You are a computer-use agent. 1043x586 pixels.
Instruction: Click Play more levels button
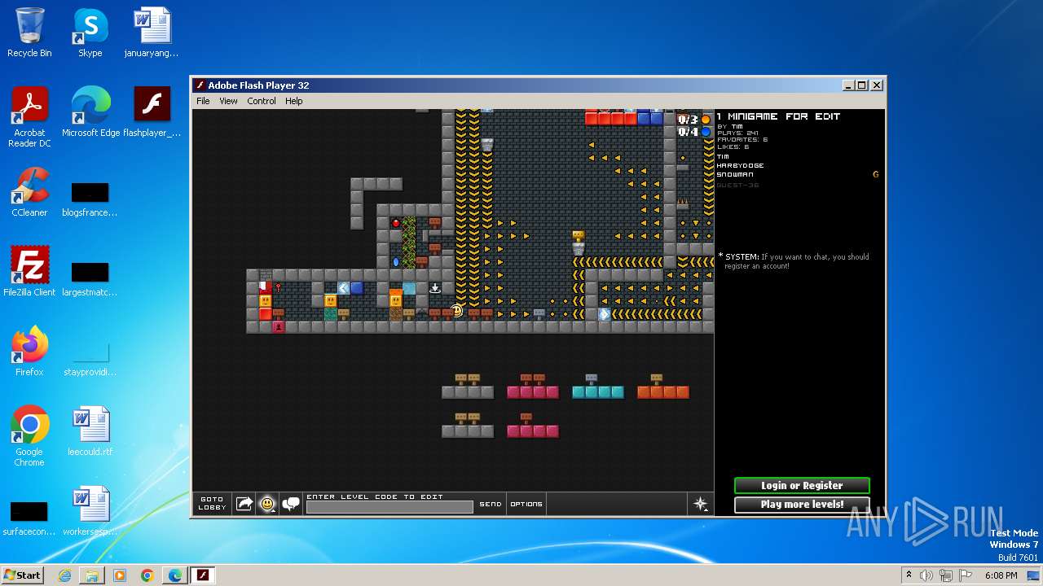(x=802, y=505)
